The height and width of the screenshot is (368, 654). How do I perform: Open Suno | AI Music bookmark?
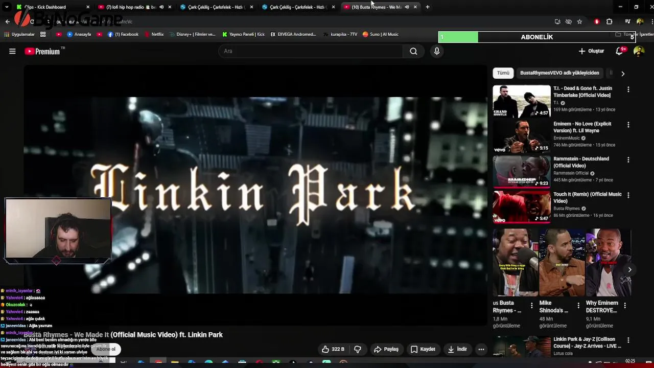[x=381, y=34]
